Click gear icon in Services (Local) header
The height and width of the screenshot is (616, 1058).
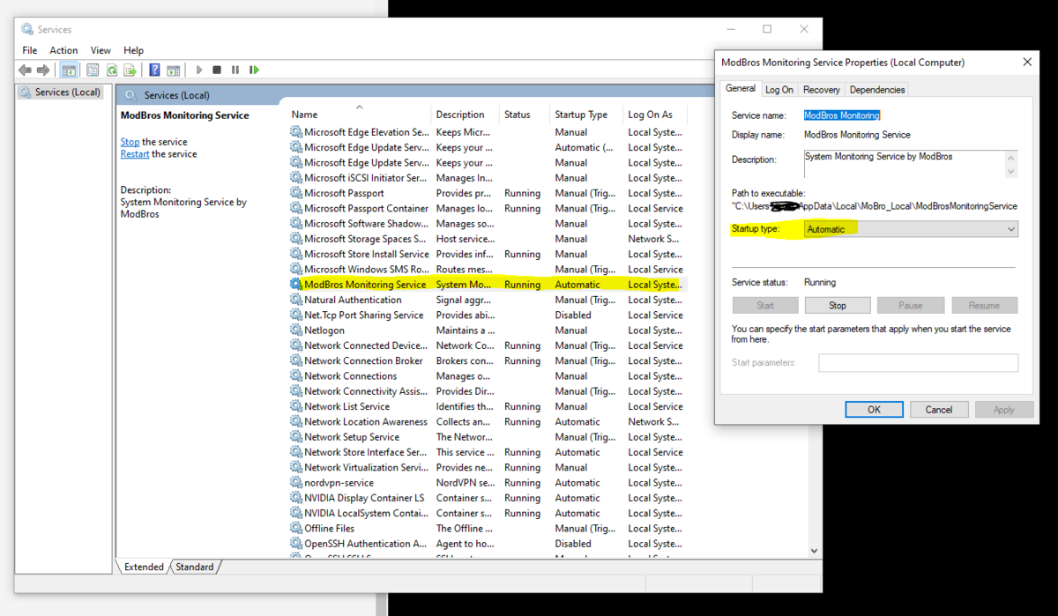tap(131, 95)
